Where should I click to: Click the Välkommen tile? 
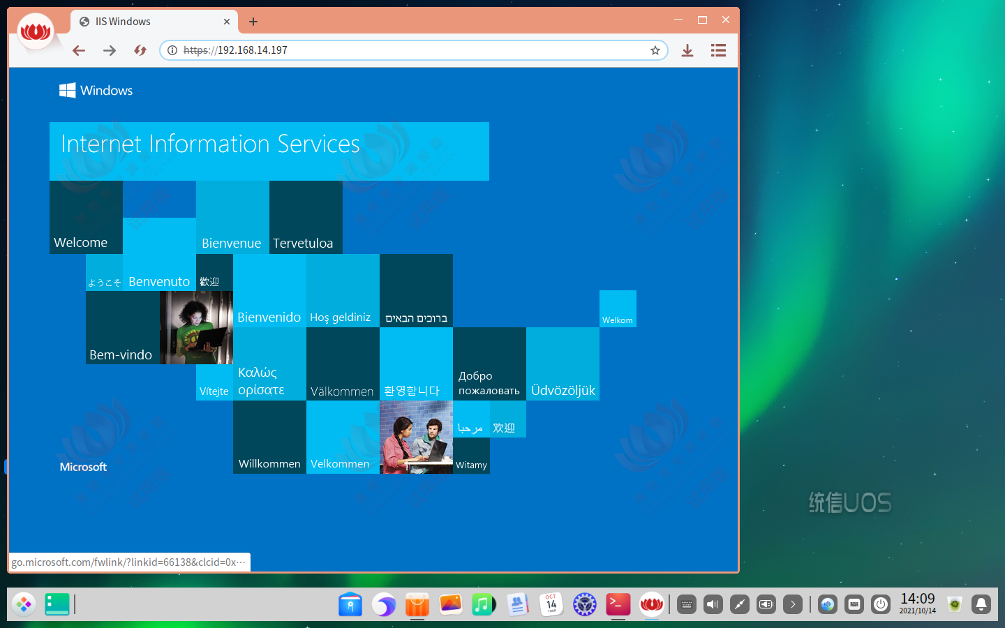(x=343, y=364)
